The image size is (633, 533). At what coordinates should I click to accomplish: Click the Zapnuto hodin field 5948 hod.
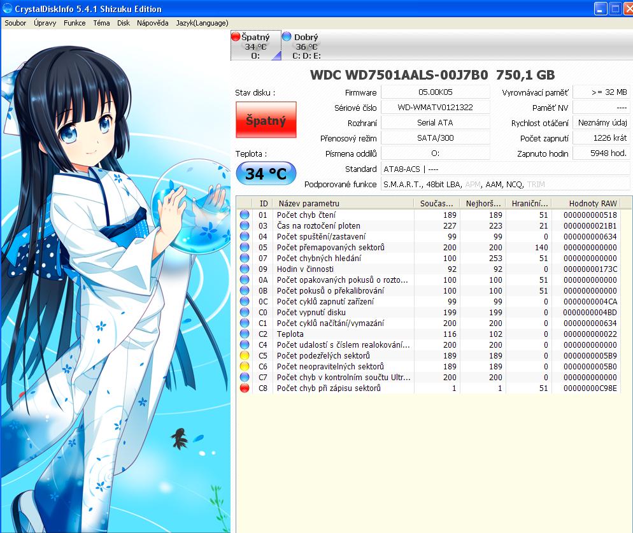[x=602, y=153]
